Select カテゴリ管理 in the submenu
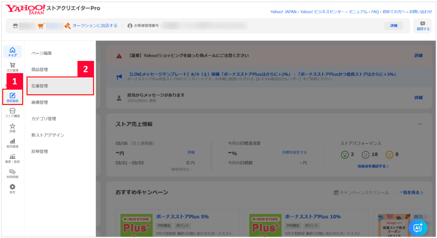437x238 pixels. (x=44, y=119)
